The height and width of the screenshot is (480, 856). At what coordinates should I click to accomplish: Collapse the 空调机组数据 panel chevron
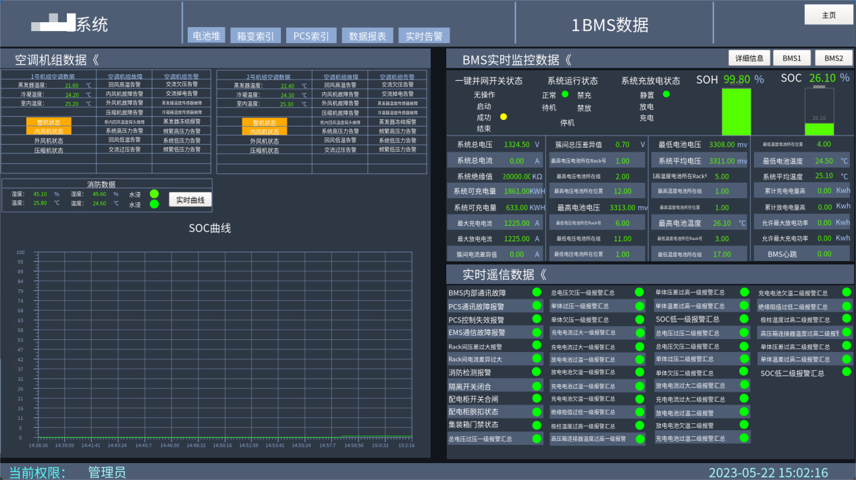point(95,59)
